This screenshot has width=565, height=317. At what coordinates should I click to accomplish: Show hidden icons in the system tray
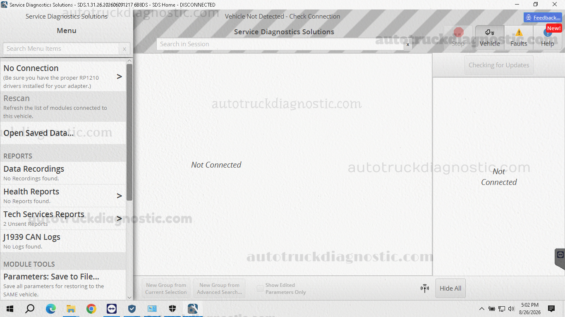[x=481, y=309]
